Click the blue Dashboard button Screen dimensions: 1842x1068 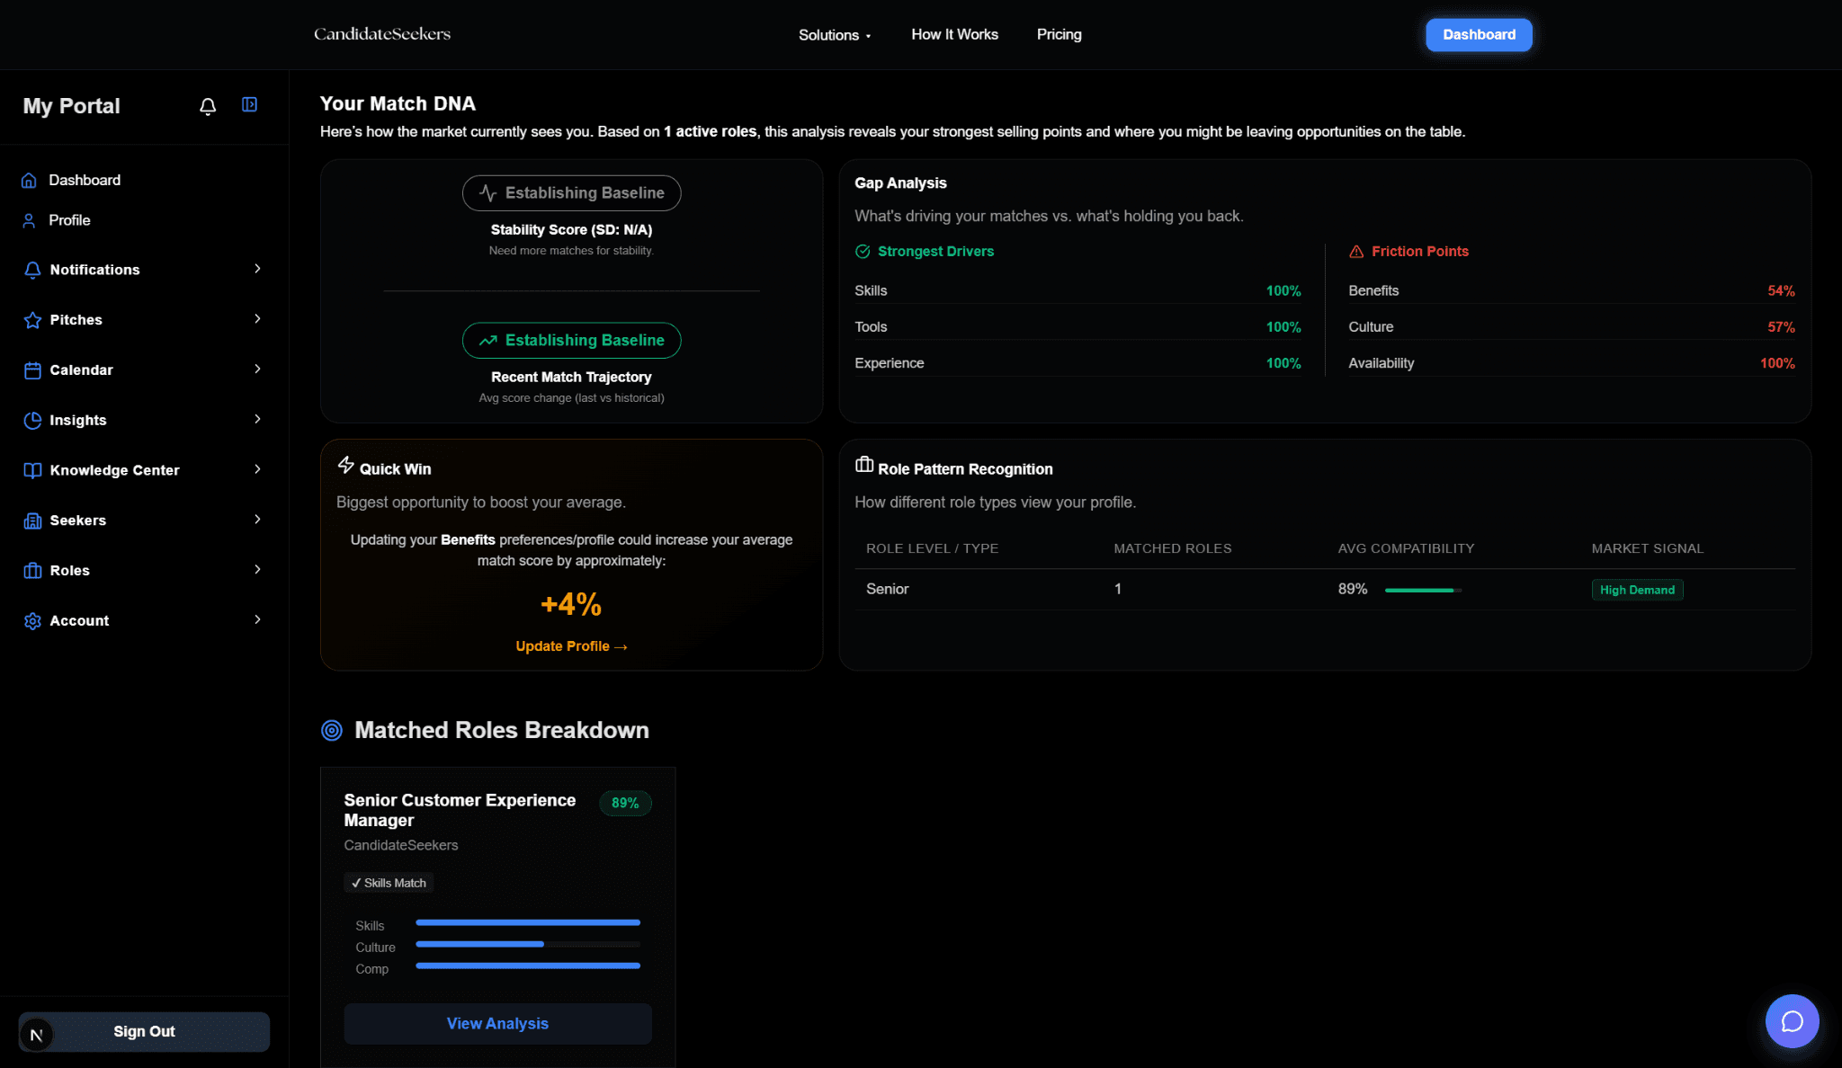coord(1479,35)
